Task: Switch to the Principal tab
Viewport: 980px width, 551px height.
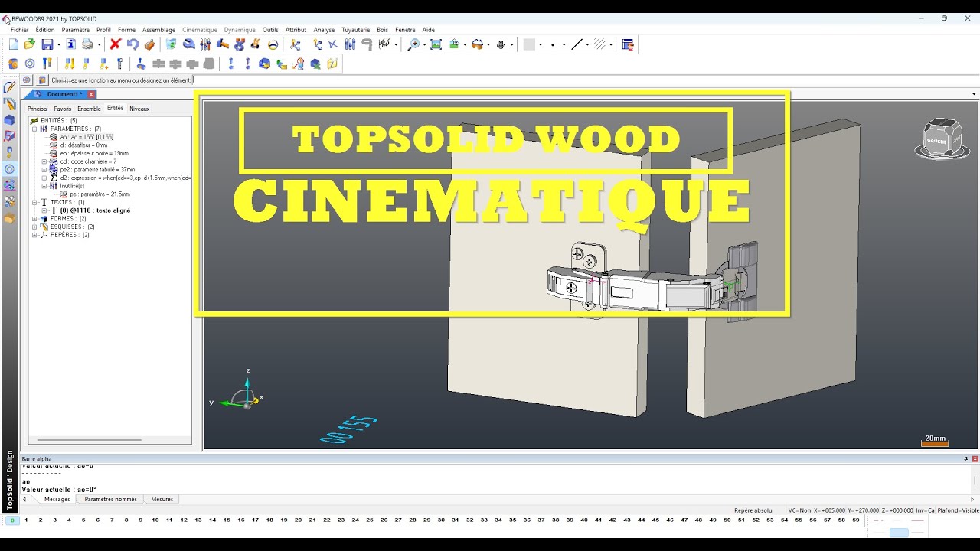Action: point(38,109)
